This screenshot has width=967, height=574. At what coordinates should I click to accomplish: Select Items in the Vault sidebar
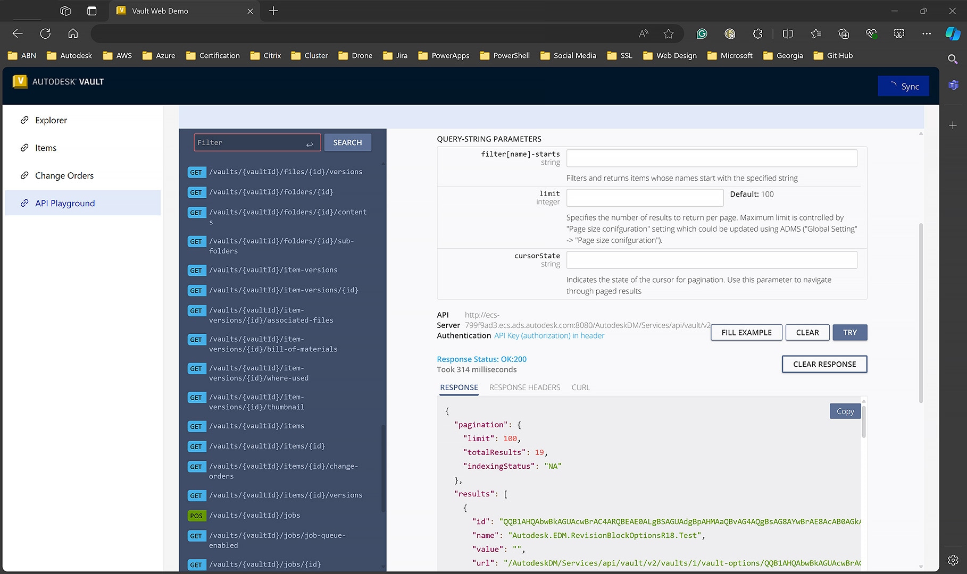coord(45,148)
